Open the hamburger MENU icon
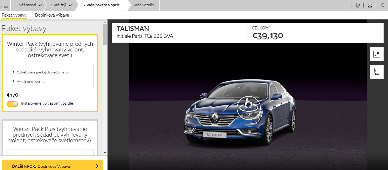Viewport: 388px width, 170px height. pos(4,5)
